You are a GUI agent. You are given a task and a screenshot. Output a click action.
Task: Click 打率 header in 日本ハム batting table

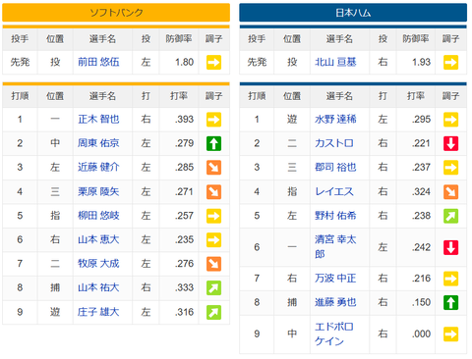pos(416,96)
